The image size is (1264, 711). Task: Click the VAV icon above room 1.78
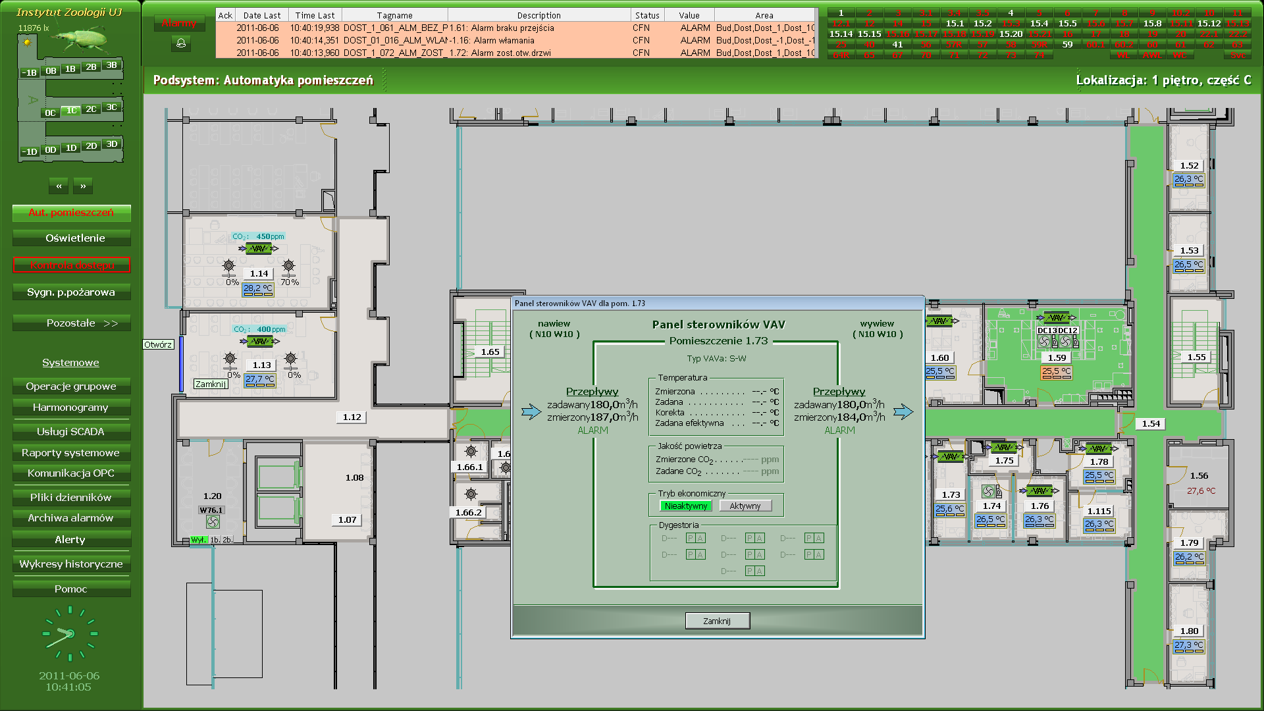coord(1099,448)
